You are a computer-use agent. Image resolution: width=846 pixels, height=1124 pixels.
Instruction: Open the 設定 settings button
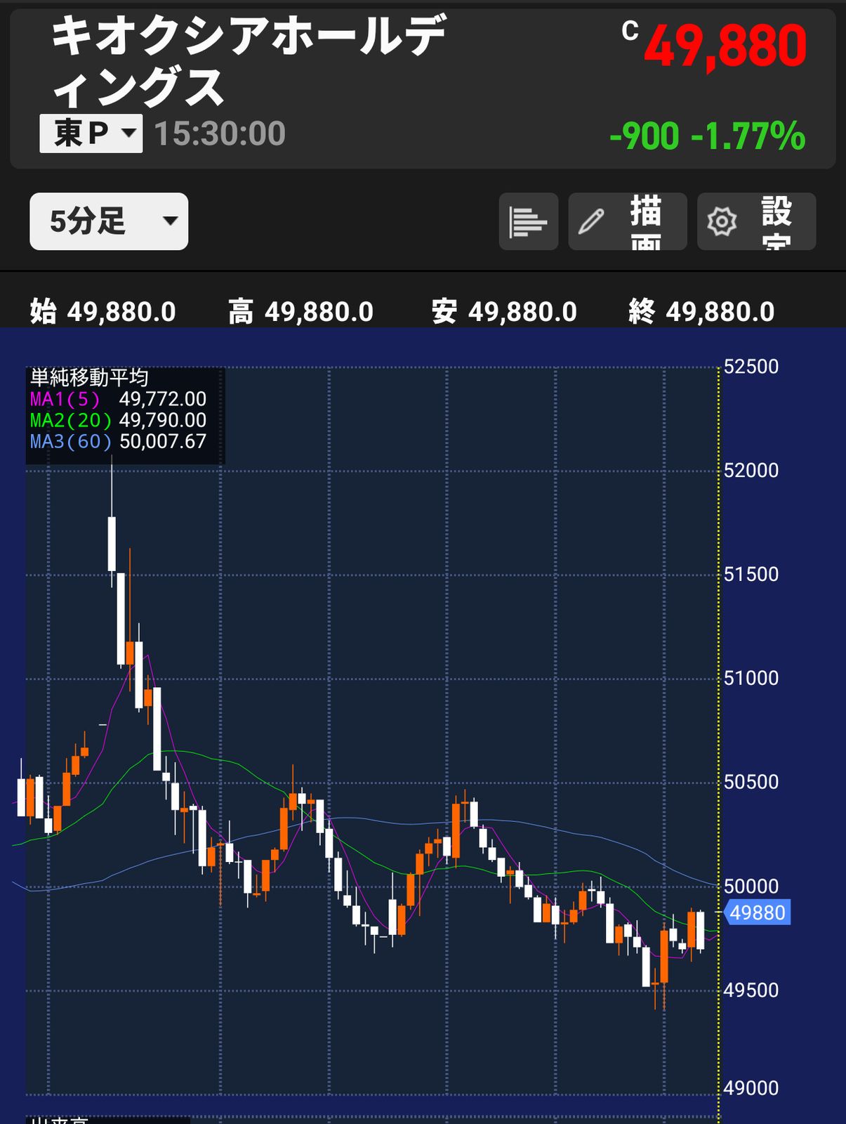[756, 222]
